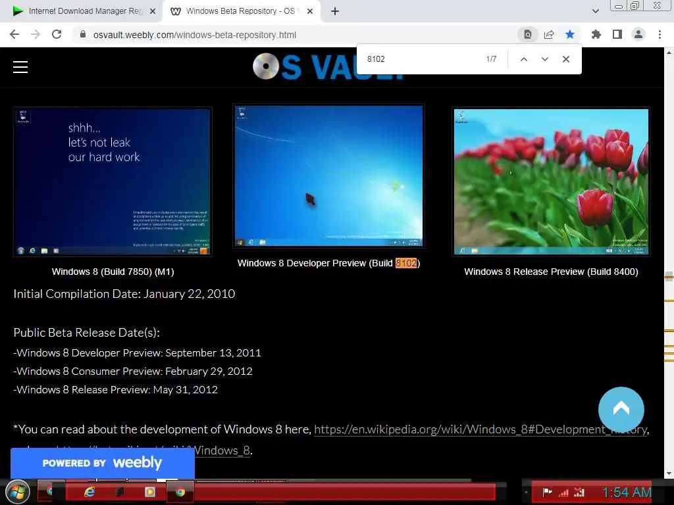
Task: Click Release Preview (Build 8400) caption
Action: (x=551, y=272)
